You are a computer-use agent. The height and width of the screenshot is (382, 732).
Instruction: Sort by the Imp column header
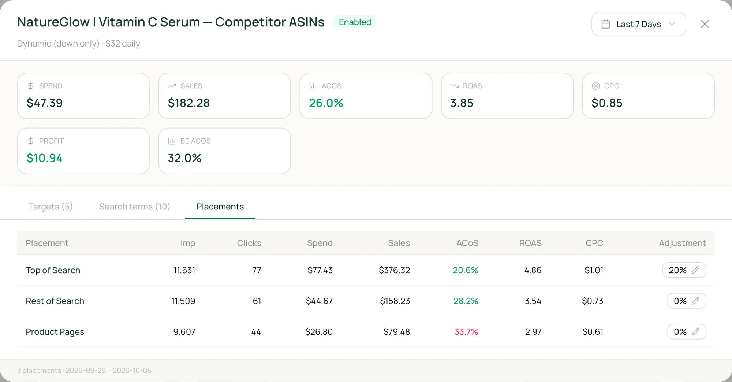coord(188,243)
